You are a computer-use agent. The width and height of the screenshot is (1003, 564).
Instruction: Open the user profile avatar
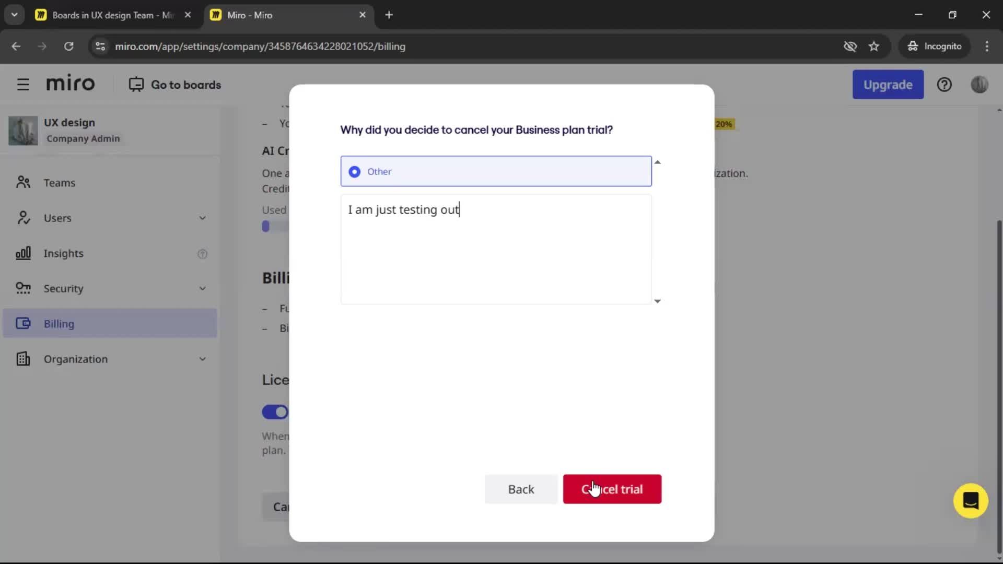pos(979,85)
